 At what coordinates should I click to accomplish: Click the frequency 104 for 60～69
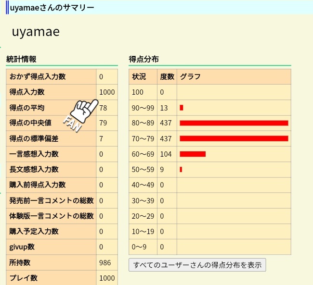(x=166, y=154)
